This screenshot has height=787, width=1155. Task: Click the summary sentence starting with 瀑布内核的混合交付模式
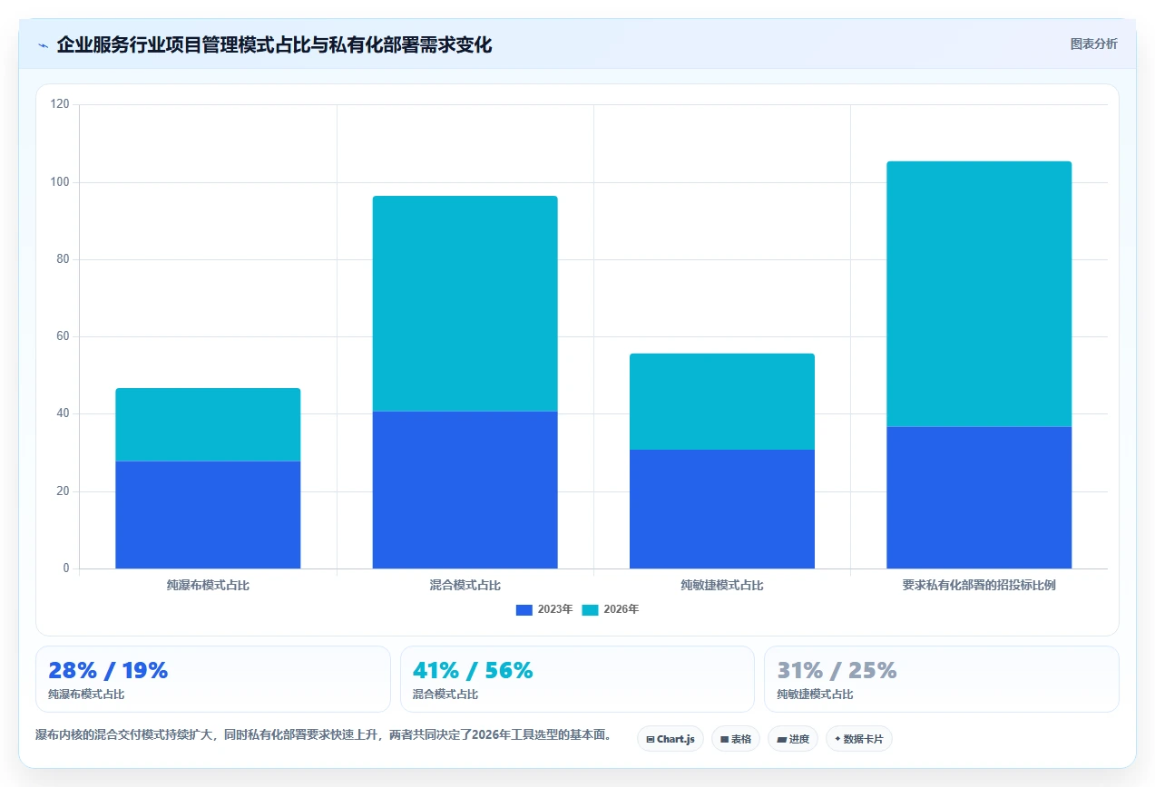pyautogui.click(x=324, y=734)
